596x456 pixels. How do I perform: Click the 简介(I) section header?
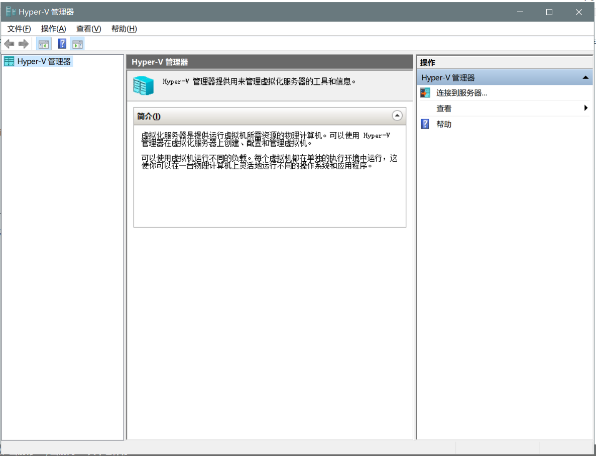pyautogui.click(x=270, y=116)
